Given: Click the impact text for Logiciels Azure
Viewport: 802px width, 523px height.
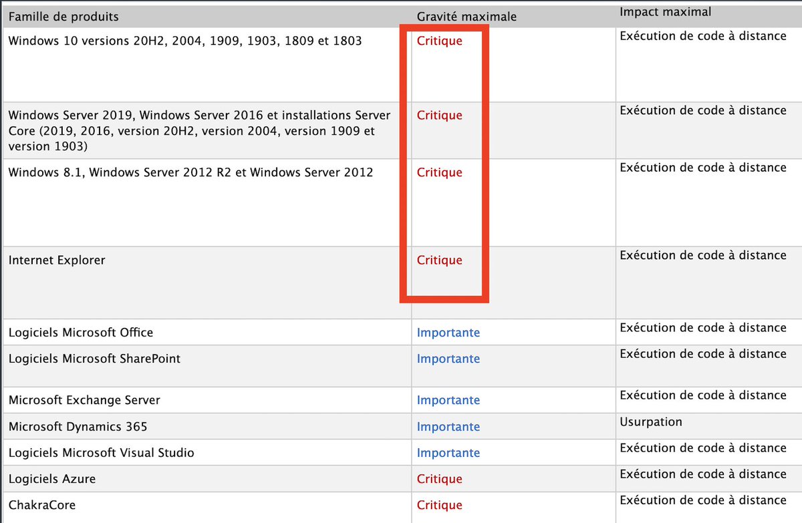Looking at the screenshot, I should [x=703, y=474].
